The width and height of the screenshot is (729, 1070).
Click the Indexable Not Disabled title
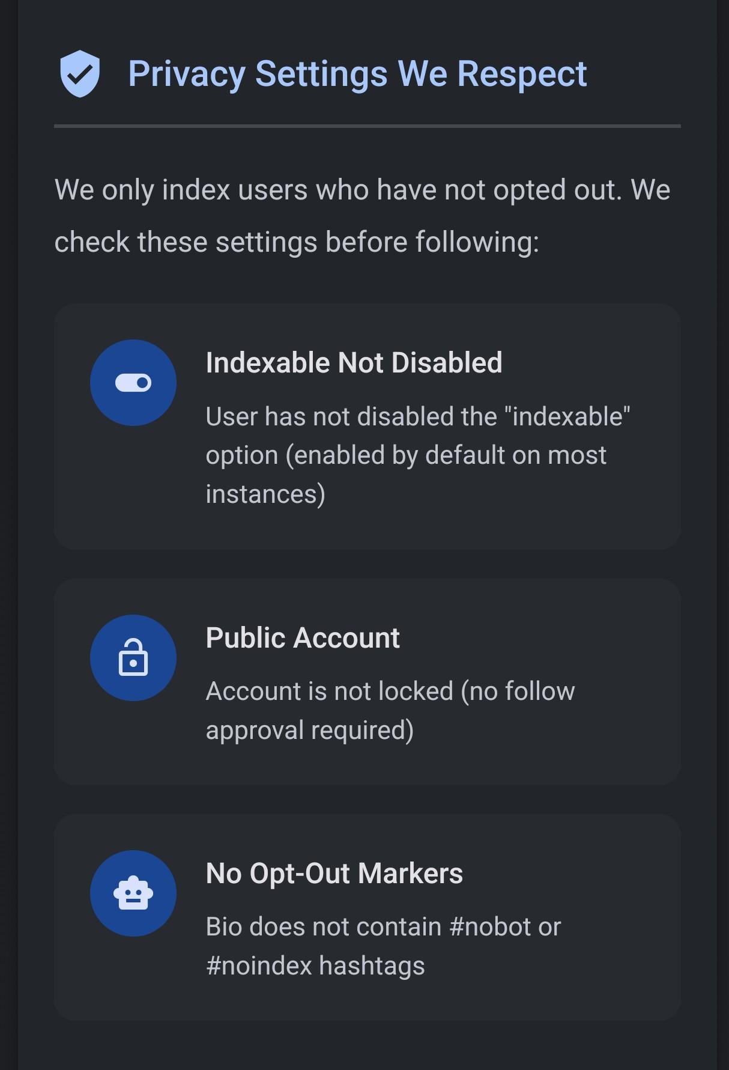click(354, 363)
